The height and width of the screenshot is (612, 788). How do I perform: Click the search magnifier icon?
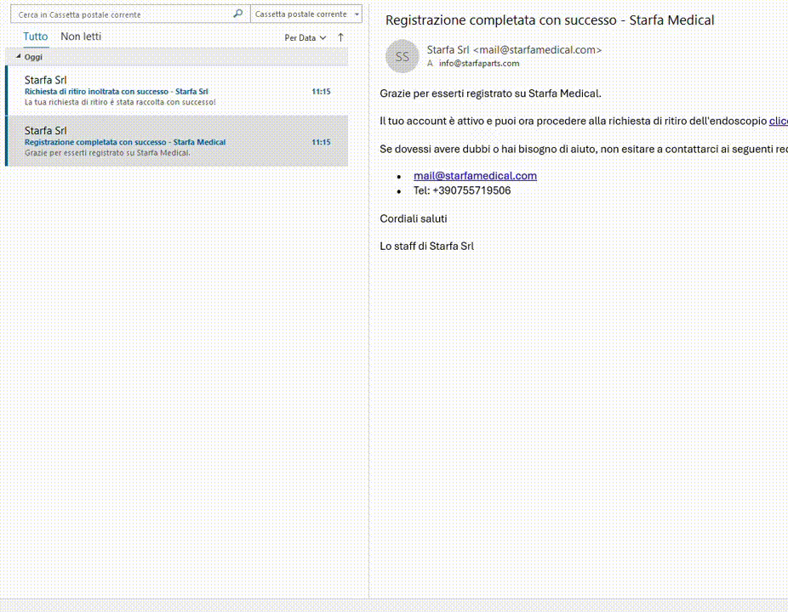point(237,14)
